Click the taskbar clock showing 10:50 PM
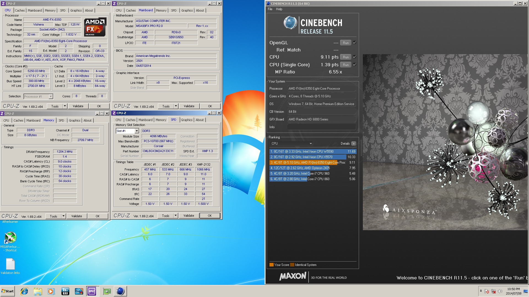Viewport: 529px width, 297px height. click(x=514, y=291)
